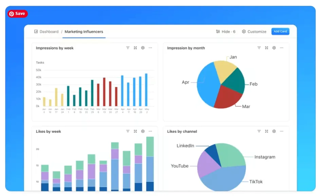Open Impression by month more options menu

(x=282, y=48)
